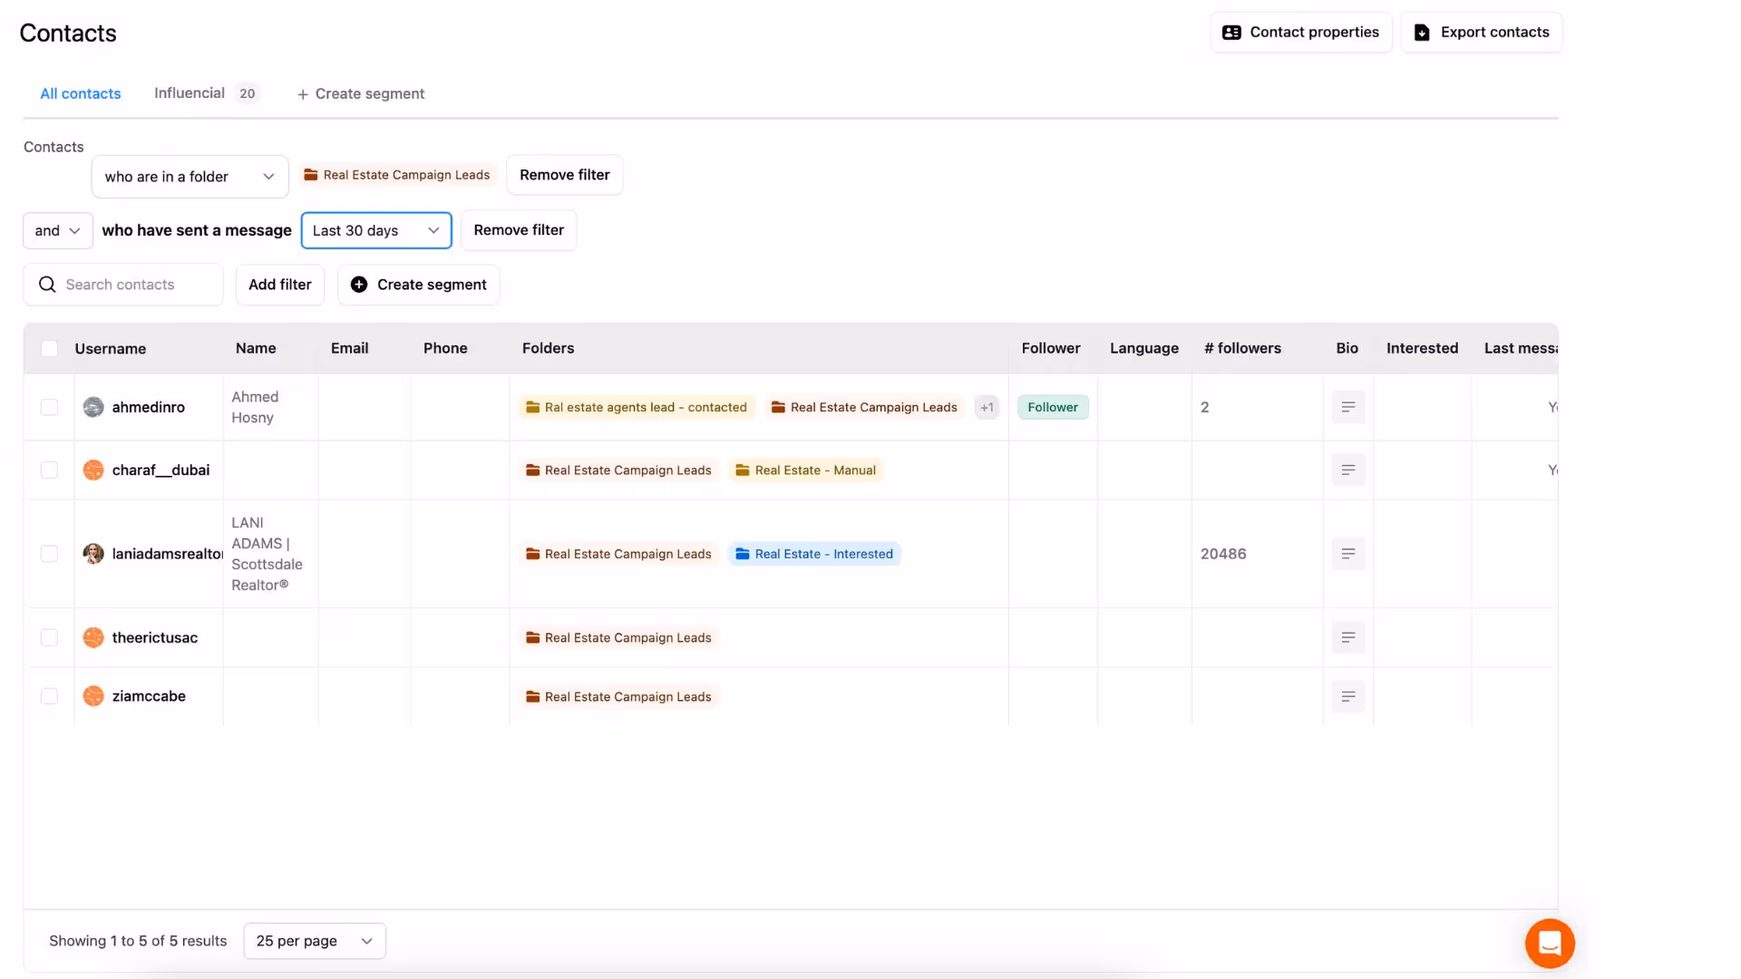The height and width of the screenshot is (979, 1741).
Task: Check the select-all checkbox in table header
Action: click(50, 348)
